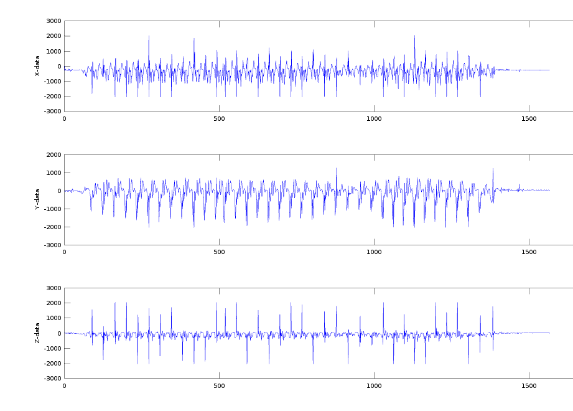Click the -2000 tick label on Y-data plot

click(53, 227)
